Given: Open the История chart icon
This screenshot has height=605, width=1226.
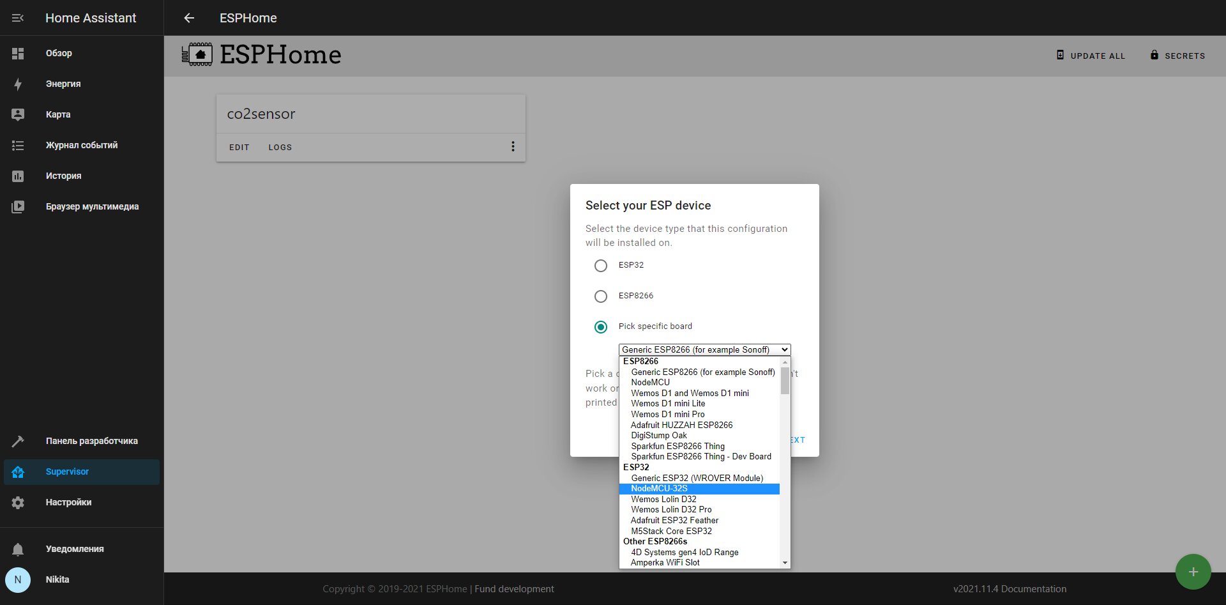Looking at the screenshot, I should point(18,176).
